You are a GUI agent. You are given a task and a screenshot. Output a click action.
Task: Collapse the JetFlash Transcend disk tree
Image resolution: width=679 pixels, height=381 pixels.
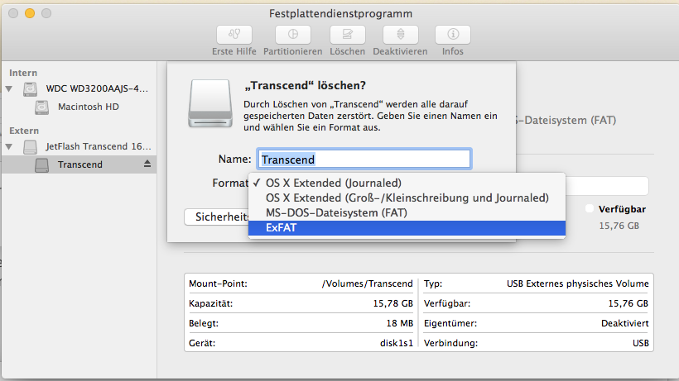coord(9,147)
